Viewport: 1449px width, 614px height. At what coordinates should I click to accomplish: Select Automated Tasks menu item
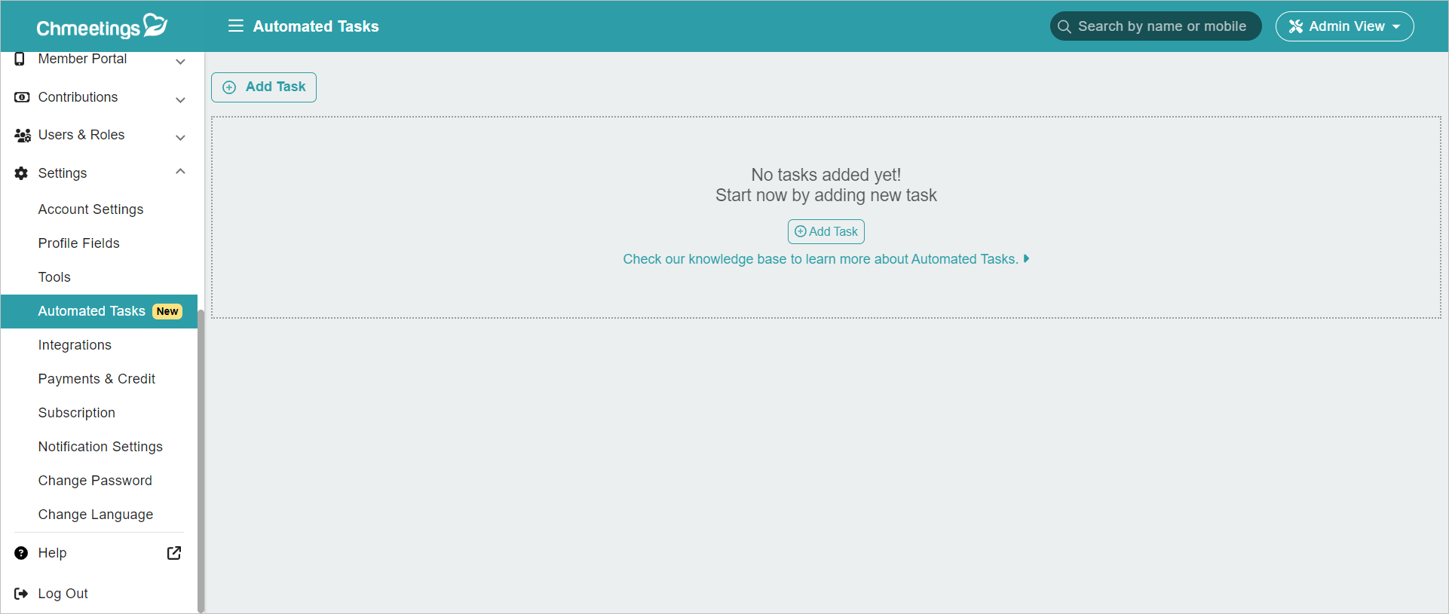[99, 311]
